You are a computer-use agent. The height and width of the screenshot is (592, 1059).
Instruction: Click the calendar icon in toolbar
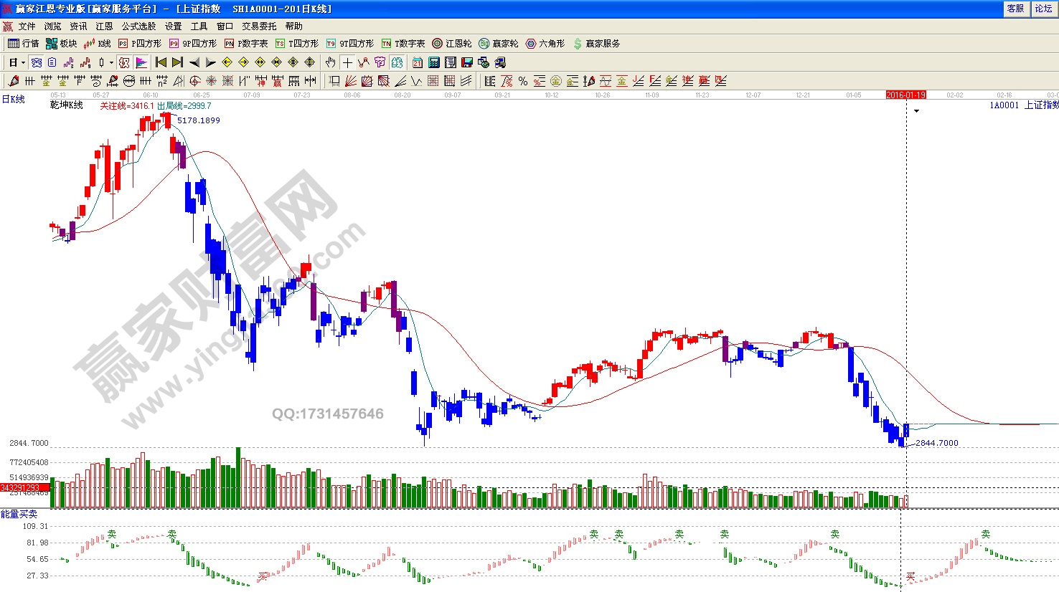click(x=418, y=62)
